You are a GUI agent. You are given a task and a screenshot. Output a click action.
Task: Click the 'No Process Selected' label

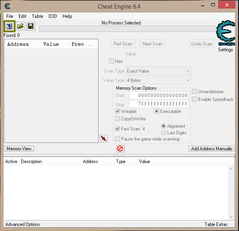[x=121, y=23]
